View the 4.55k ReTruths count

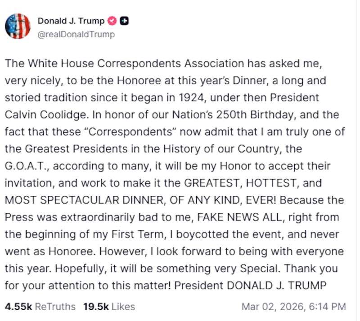pos(18,307)
